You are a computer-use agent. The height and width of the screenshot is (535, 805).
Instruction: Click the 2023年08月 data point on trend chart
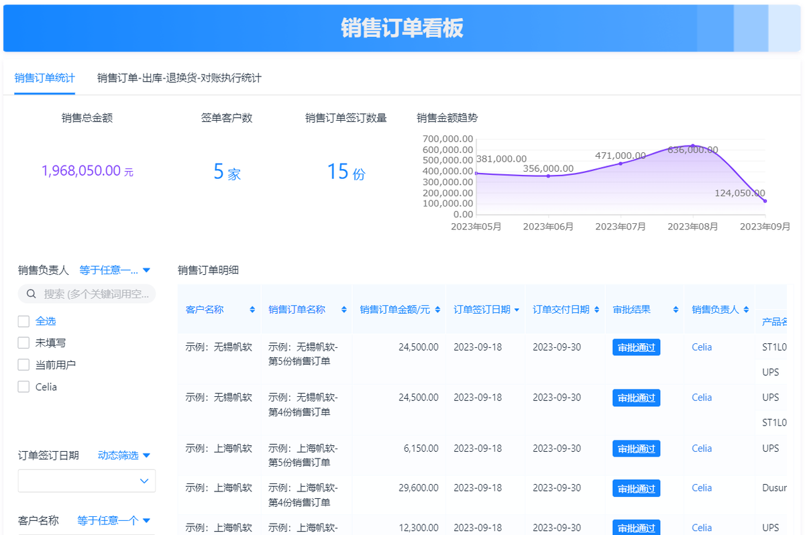[x=693, y=146]
